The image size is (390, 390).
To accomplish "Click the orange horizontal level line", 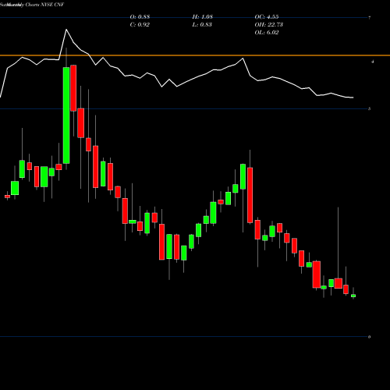I will pyautogui.click(x=195, y=55).
